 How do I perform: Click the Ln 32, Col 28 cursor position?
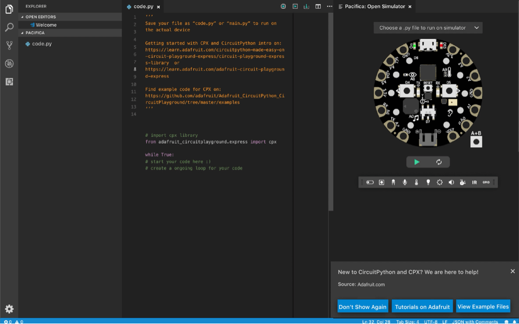pos(376,322)
